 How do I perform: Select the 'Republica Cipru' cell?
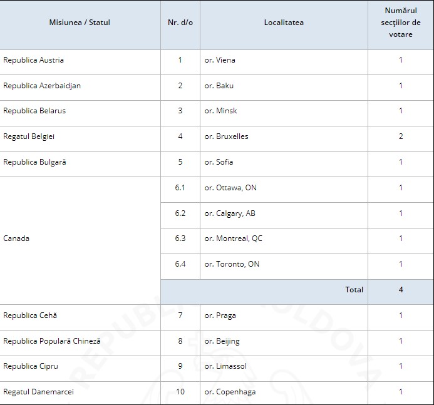tap(80, 369)
